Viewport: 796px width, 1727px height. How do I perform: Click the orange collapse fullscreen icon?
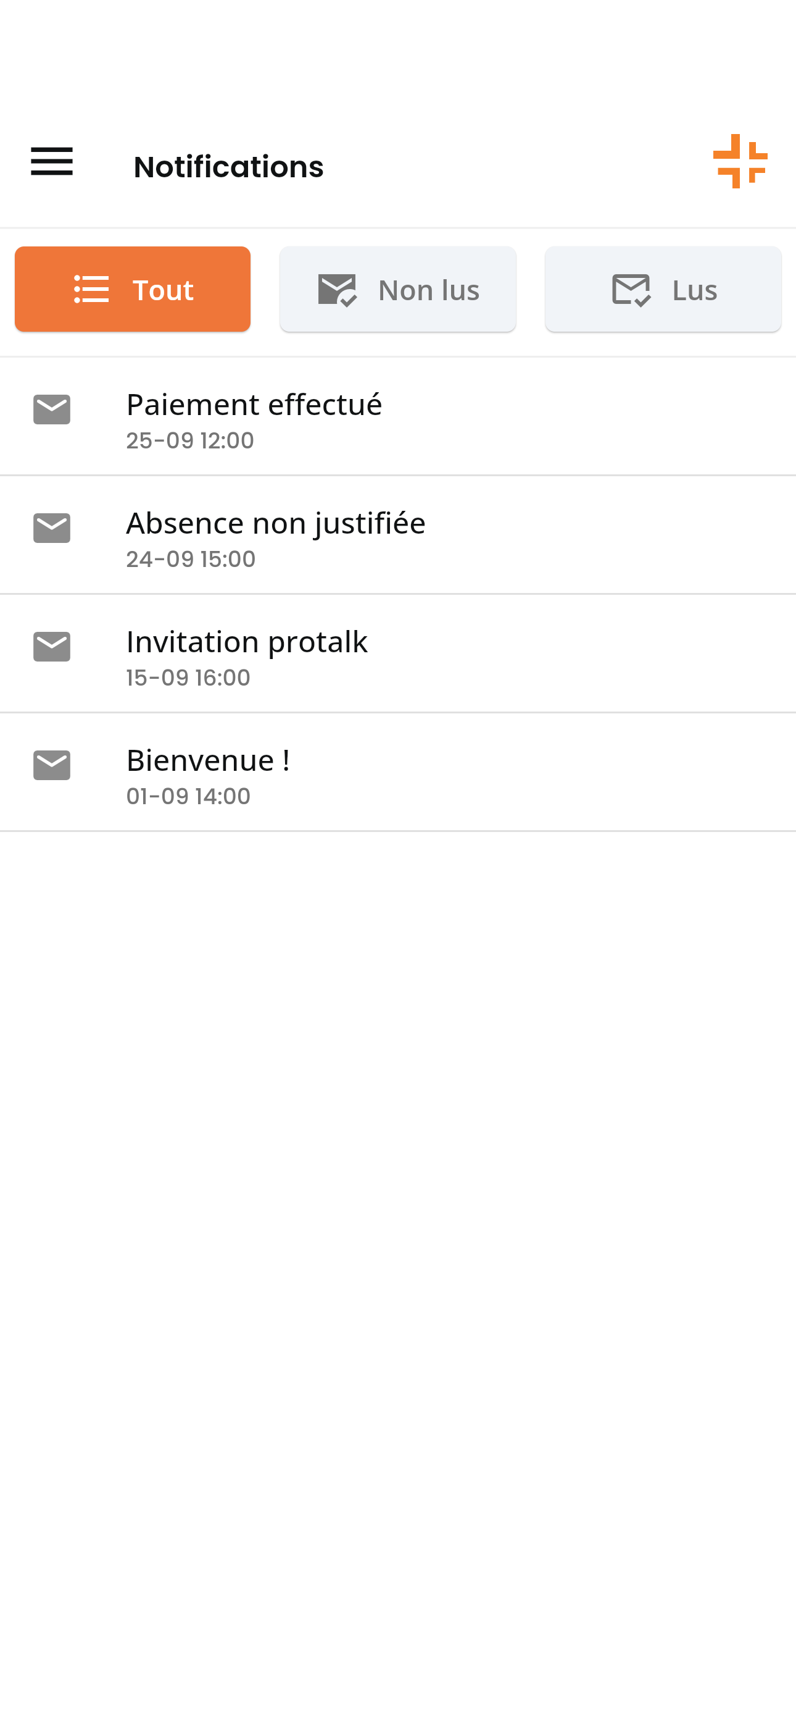(x=740, y=162)
